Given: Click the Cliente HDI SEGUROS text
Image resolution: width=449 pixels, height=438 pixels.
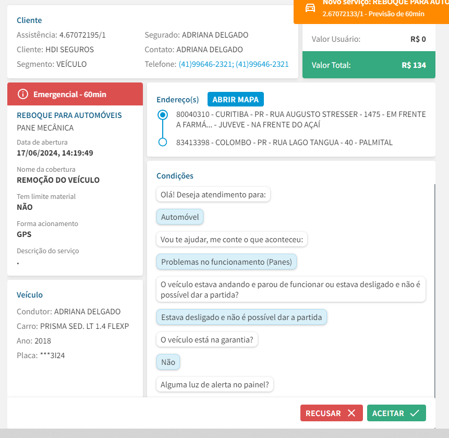Looking at the screenshot, I should tap(55, 50).
